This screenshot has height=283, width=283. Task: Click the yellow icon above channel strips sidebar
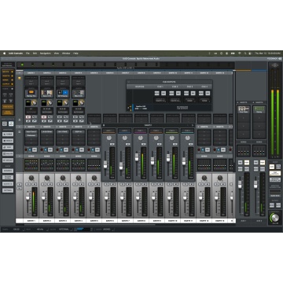pos(19,78)
